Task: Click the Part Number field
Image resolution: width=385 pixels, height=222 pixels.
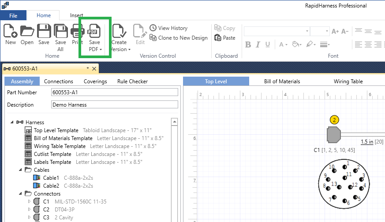Action: click(x=114, y=92)
